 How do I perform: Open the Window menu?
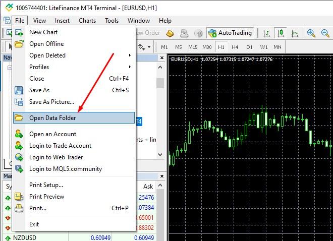(x=139, y=21)
